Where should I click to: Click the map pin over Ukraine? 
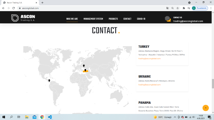(x=84, y=66)
